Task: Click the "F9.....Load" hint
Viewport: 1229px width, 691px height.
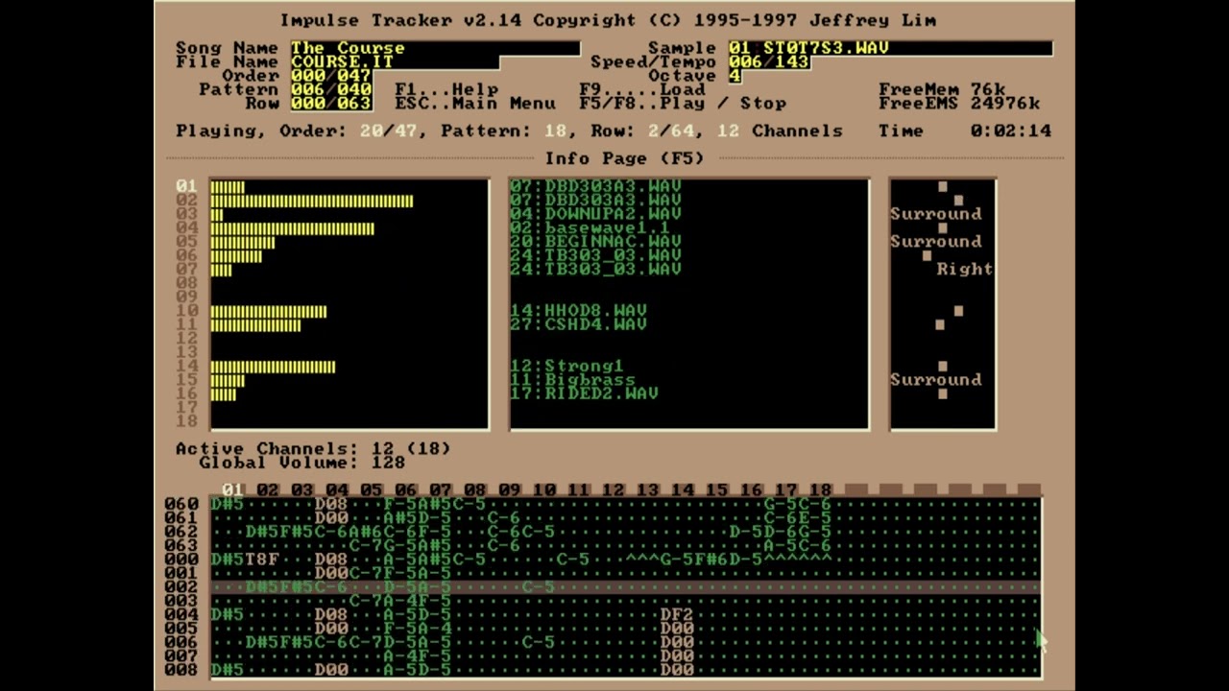Action: (x=642, y=89)
